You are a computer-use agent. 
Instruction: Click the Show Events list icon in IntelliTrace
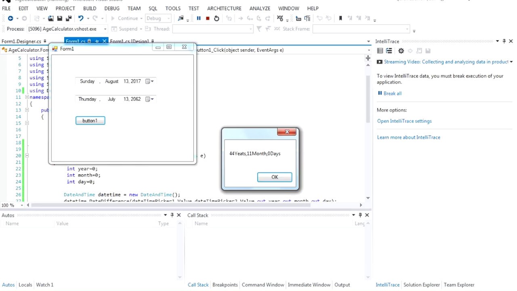tap(380, 51)
